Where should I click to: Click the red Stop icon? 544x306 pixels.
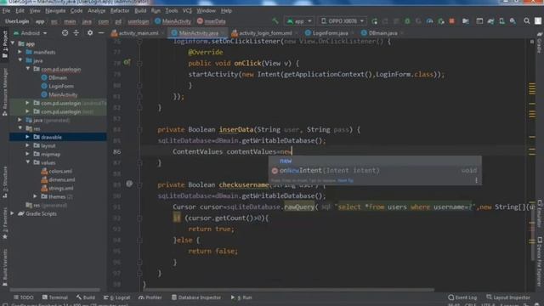[451, 21]
